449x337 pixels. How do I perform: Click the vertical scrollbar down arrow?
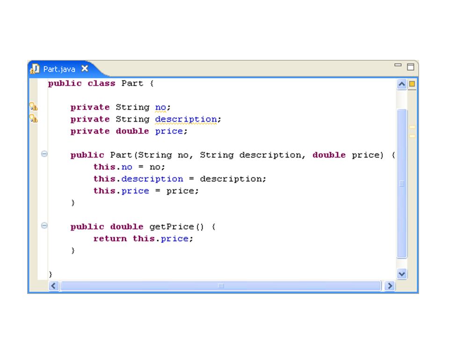pyautogui.click(x=402, y=274)
